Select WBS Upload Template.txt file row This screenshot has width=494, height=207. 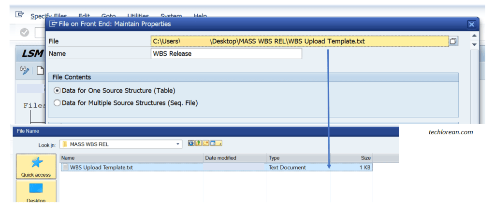pos(217,168)
